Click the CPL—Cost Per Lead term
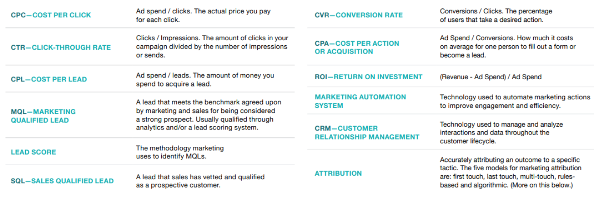 [x=49, y=79]
